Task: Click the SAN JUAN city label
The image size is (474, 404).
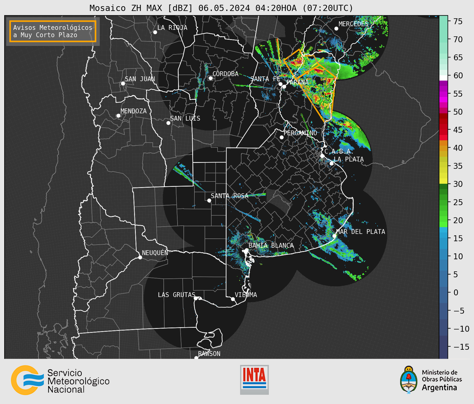Action: tap(140, 79)
